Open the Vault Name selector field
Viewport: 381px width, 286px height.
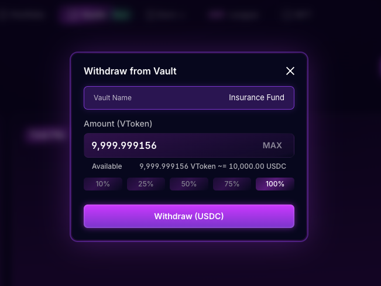click(x=189, y=98)
